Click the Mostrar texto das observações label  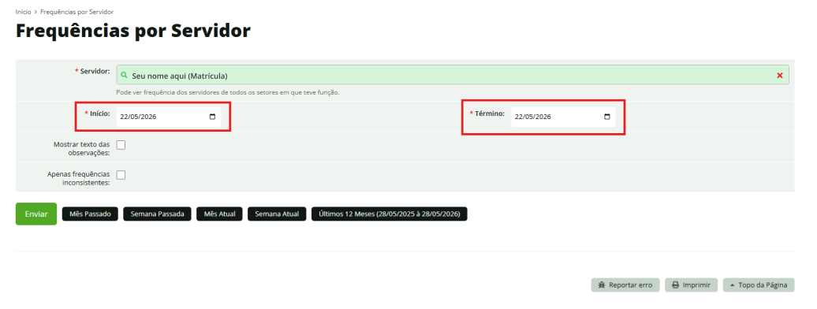pyautogui.click(x=81, y=148)
